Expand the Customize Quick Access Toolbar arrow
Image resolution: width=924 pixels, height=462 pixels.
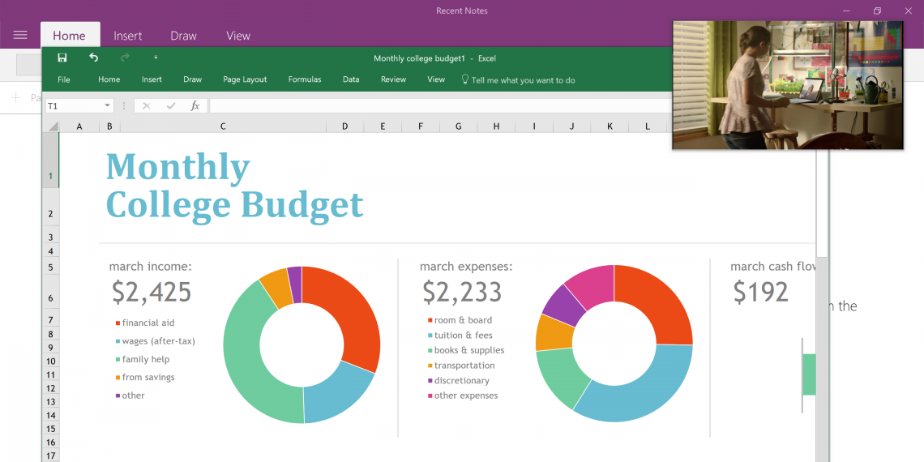(156, 58)
